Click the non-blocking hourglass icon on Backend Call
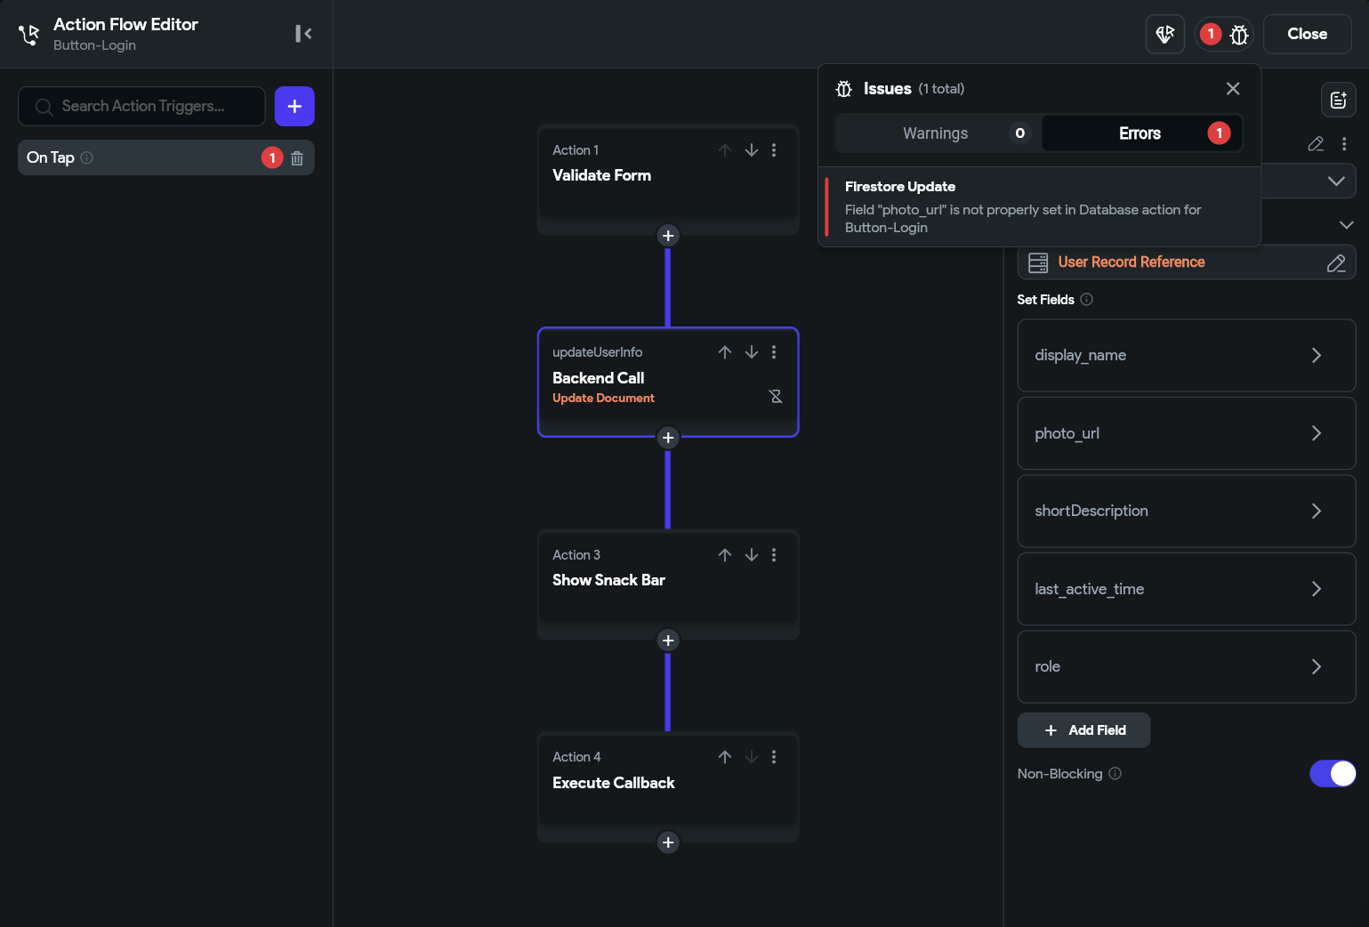The height and width of the screenshot is (927, 1369). click(x=776, y=397)
